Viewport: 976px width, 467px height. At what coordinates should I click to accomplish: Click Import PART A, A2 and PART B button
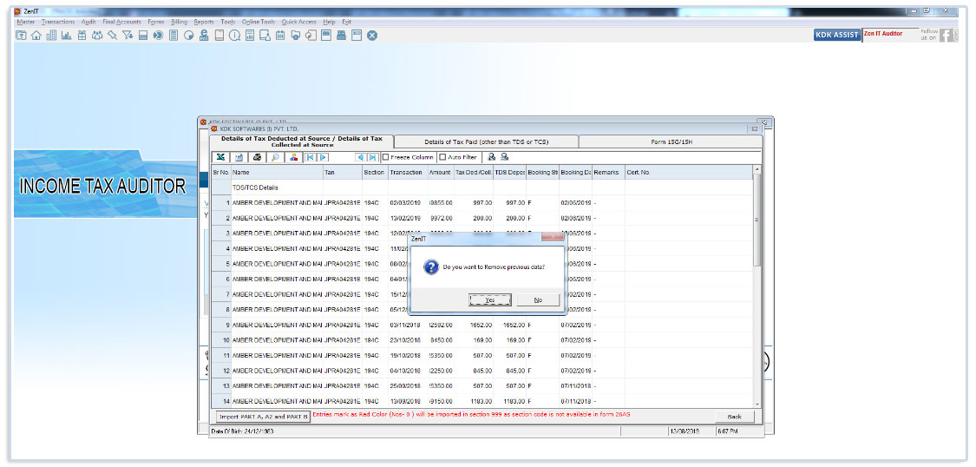pyautogui.click(x=262, y=417)
